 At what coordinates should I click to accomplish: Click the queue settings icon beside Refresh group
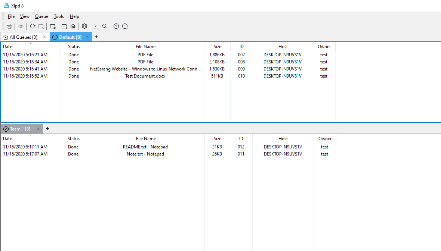point(53,26)
